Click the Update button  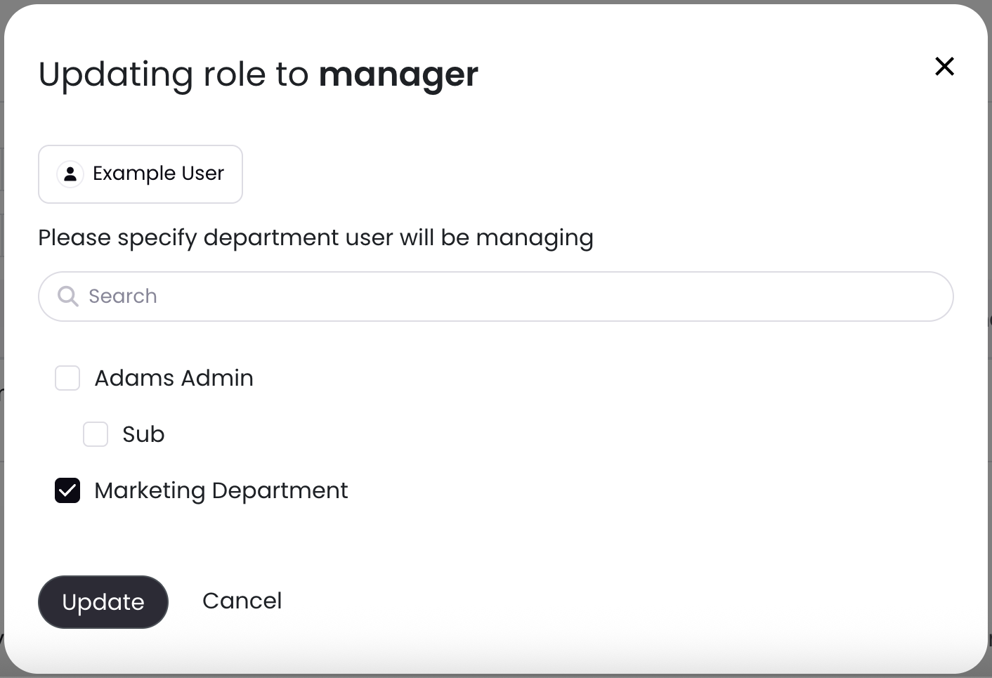[103, 602]
